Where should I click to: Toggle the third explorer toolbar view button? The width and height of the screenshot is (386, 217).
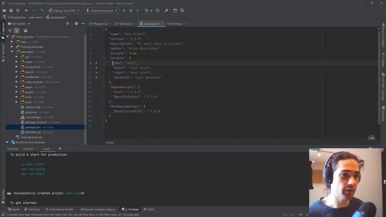(25, 31)
